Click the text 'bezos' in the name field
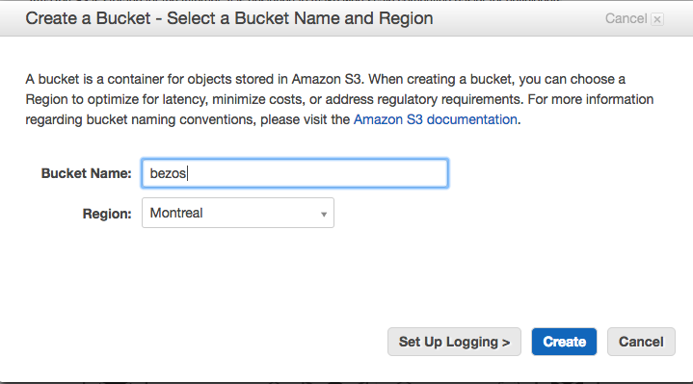693x384 pixels. [168, 173]
